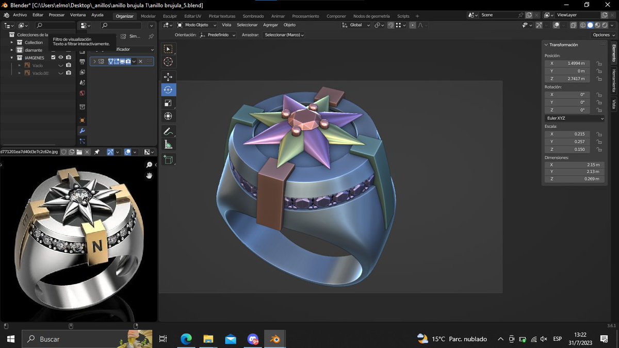Screen dimensions: 619x348
Task: Collapse the IAMGENES collection
Action: tap(12, 58)
